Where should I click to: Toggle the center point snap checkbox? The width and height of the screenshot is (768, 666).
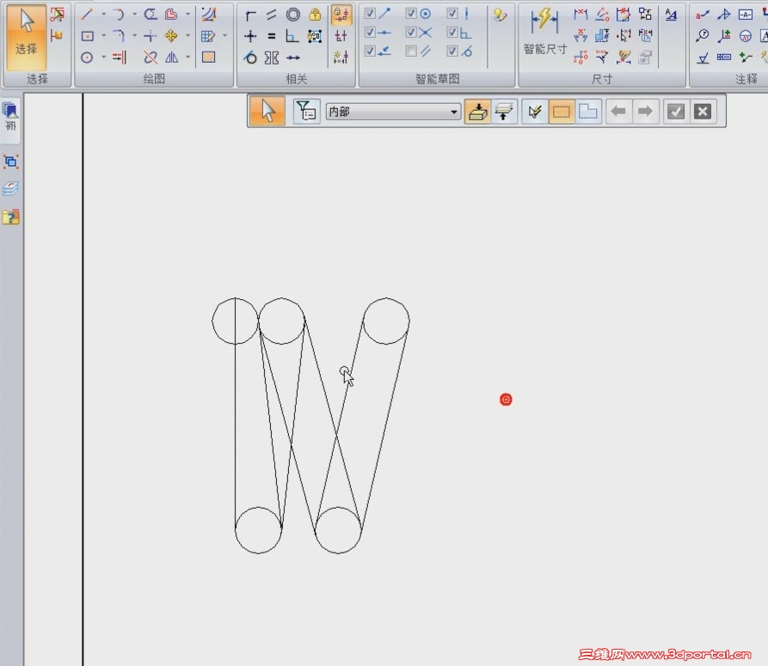click(411, 14)
